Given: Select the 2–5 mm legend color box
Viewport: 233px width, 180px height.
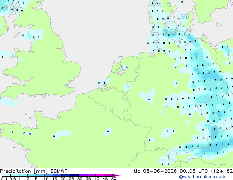Looking at the screenshot, I should point(32,175).
